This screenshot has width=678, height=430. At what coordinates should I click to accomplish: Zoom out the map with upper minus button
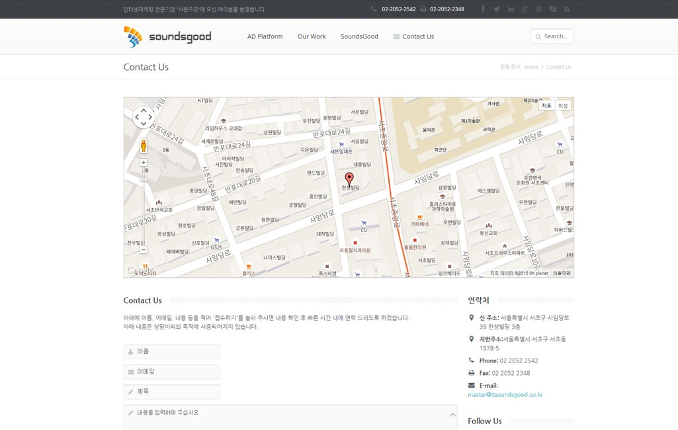(144, 179)
